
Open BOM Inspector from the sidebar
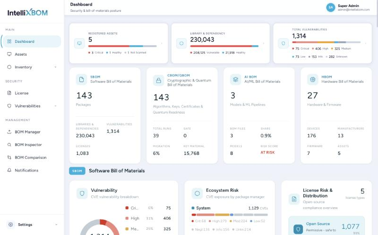(x=32, y=145)
